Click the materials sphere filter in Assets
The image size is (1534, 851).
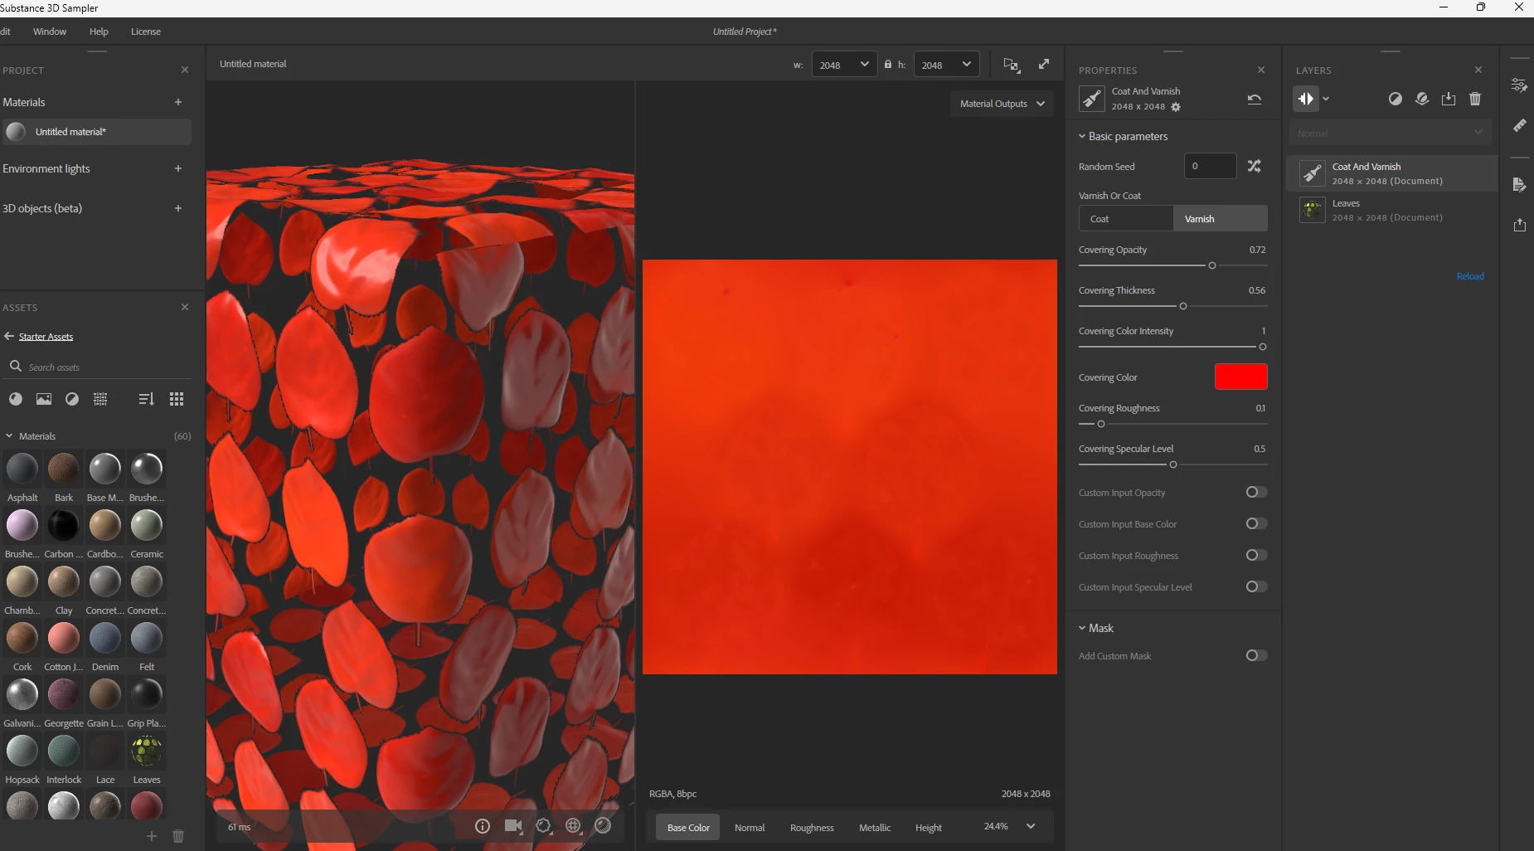point(16,399)
